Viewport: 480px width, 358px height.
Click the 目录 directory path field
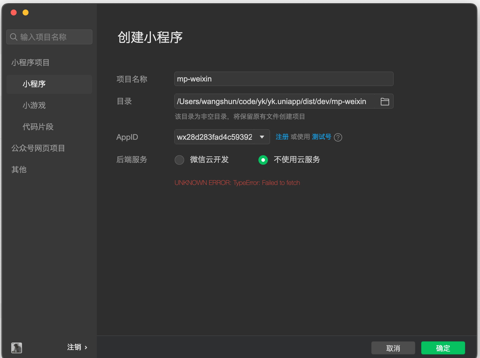click(x=284, y=101)
